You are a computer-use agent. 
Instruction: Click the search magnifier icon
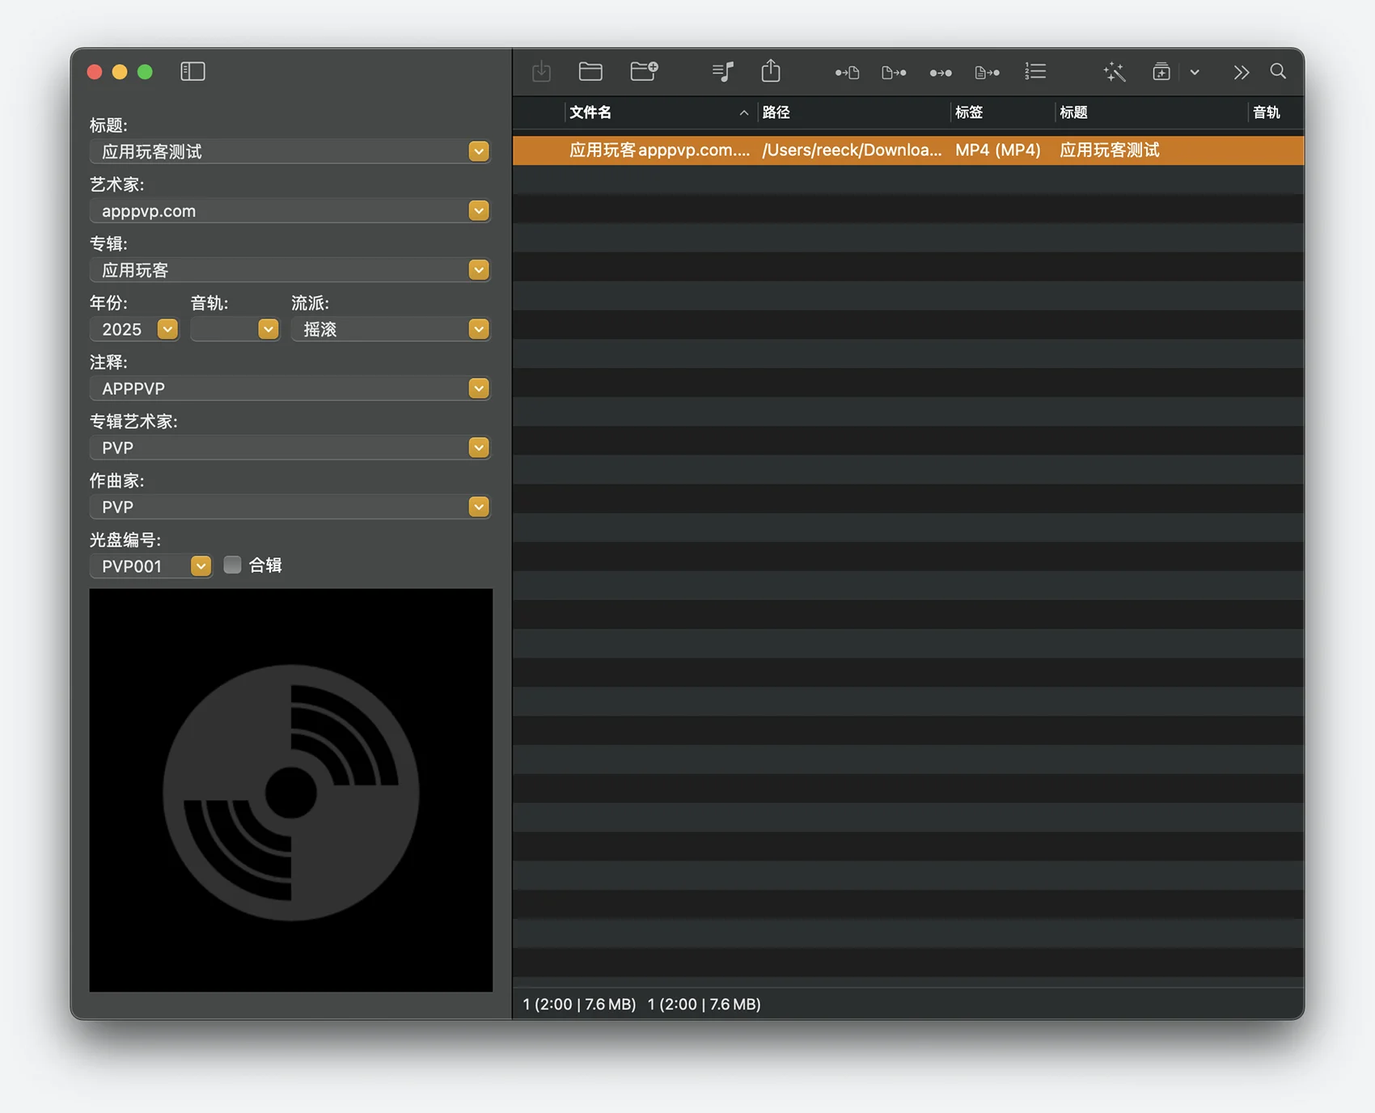coord(1278,71)
